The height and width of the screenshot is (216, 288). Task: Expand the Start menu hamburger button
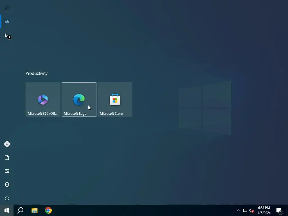point(7,8)
